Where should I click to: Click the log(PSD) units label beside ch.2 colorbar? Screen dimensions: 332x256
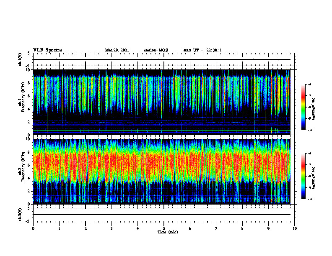point(314,178)
